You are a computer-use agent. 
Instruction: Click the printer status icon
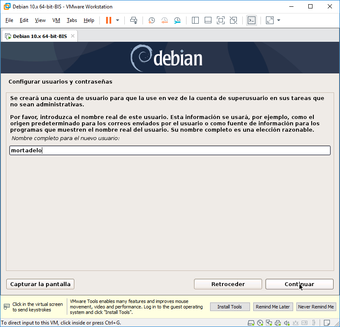tap(278, 323)
